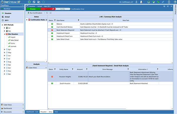Select the Confirm workflow step
The image size is (177, 114).
point(48,9)
